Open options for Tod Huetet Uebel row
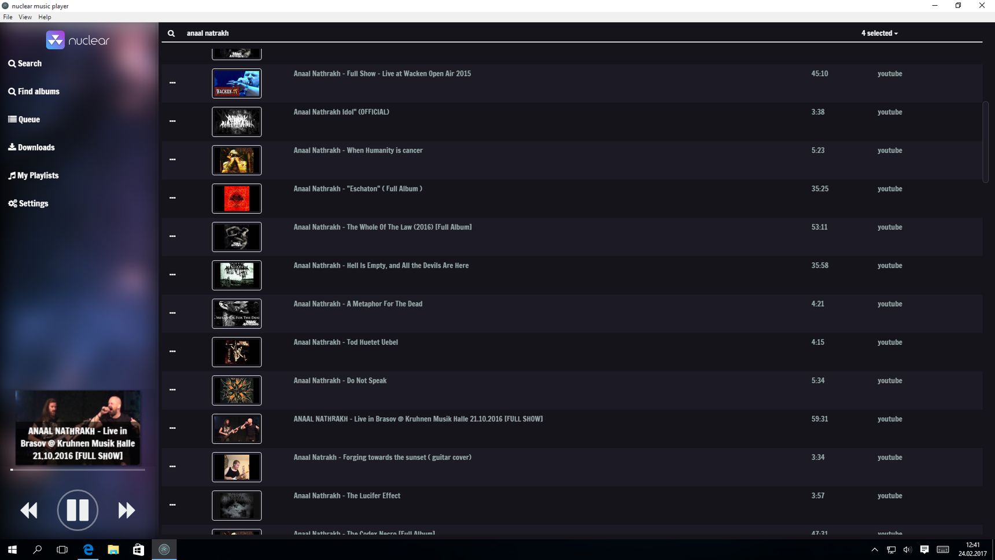Screen dimensions: 995x560 [172, 352]
